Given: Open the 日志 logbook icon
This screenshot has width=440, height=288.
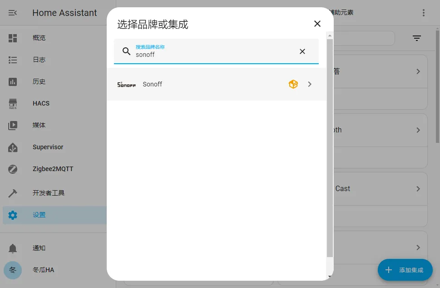Looking at the screenshot, I should (x=13, y=60).
